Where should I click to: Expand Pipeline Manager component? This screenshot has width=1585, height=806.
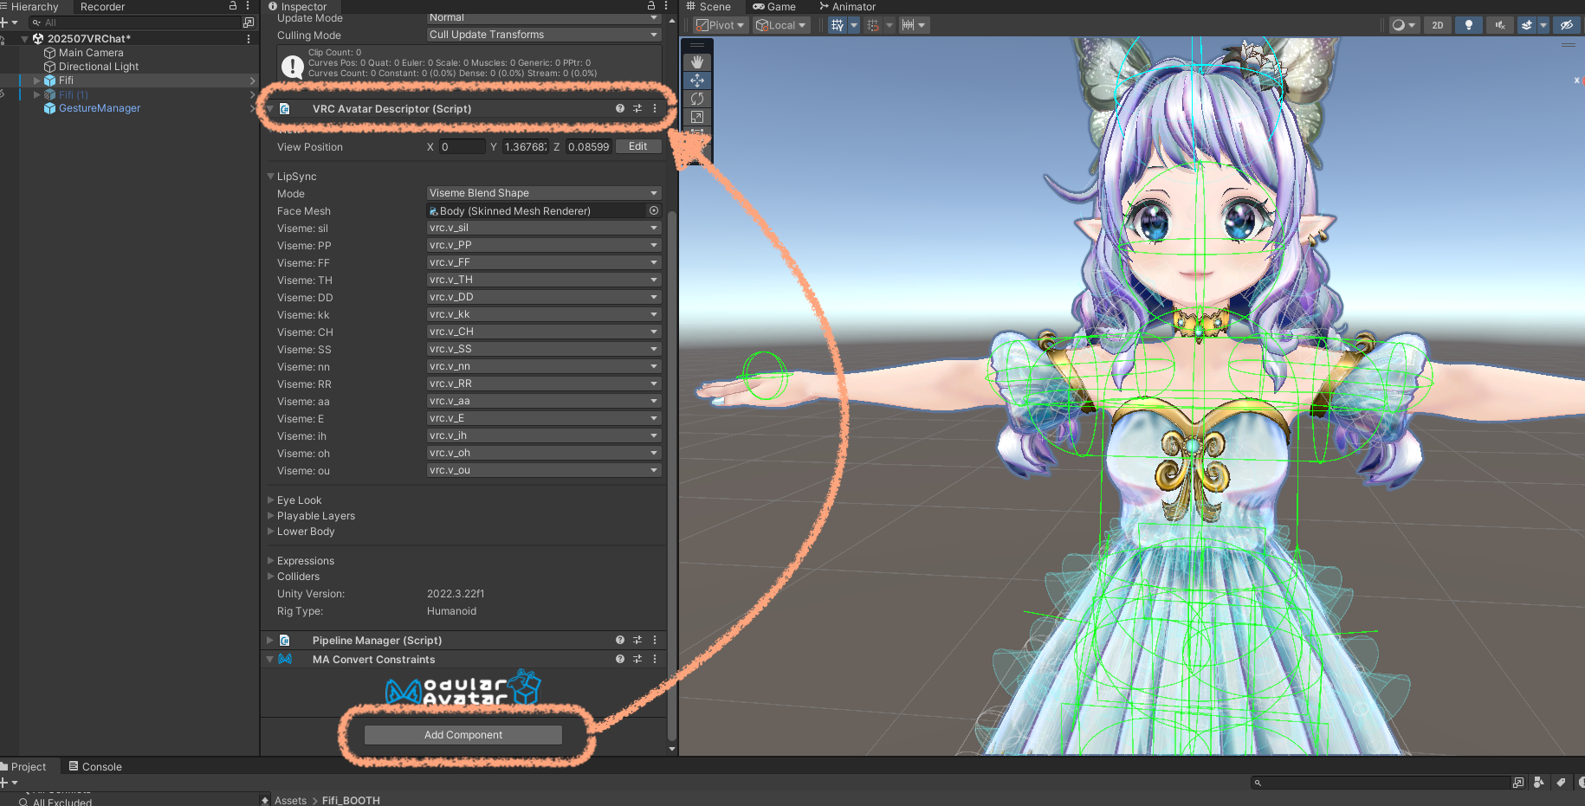point(270,640)
